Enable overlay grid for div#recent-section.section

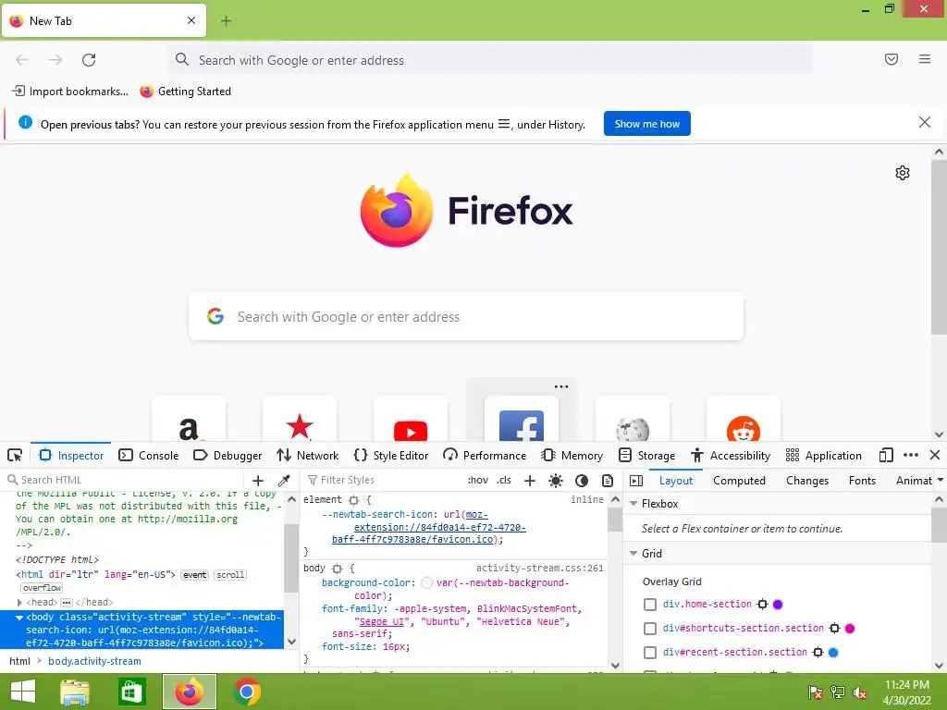[650, 653]
